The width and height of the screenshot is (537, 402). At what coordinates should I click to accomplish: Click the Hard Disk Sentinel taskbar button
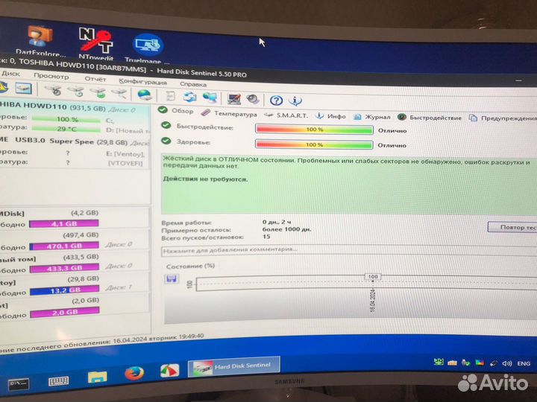click(234, 366)
